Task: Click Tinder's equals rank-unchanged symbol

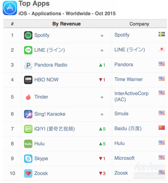Action: coord(102,97)
